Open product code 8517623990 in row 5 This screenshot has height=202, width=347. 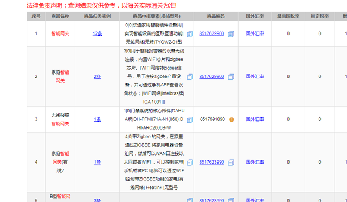(x=211, y=200)
